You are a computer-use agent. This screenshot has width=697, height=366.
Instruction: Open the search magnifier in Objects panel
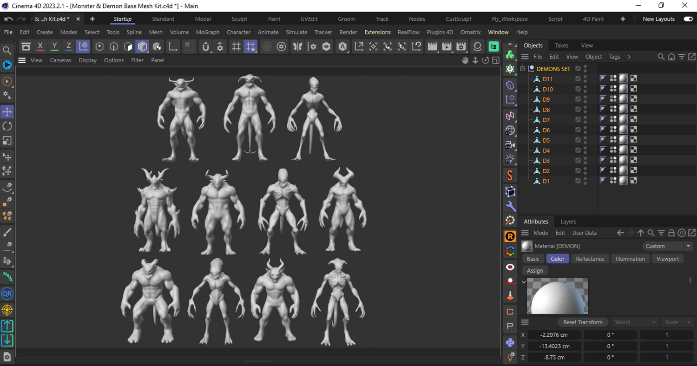[x=661, y=57]
